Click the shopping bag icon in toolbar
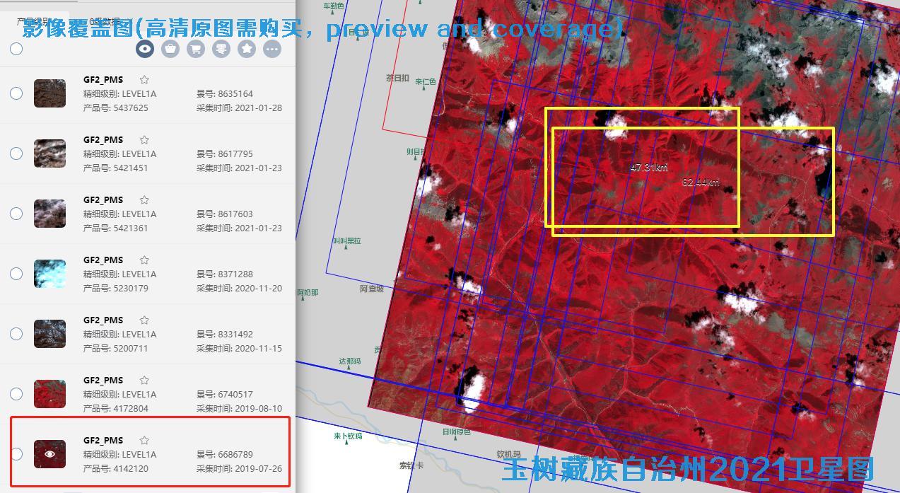The height and width of the screenshot is (493, 900). (x=170, y=49)
